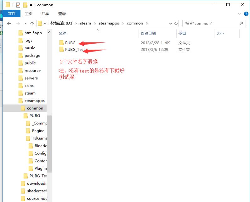Expand the ribbon with the chevron
Screen dimensions: 250x202
click(239, 14)
